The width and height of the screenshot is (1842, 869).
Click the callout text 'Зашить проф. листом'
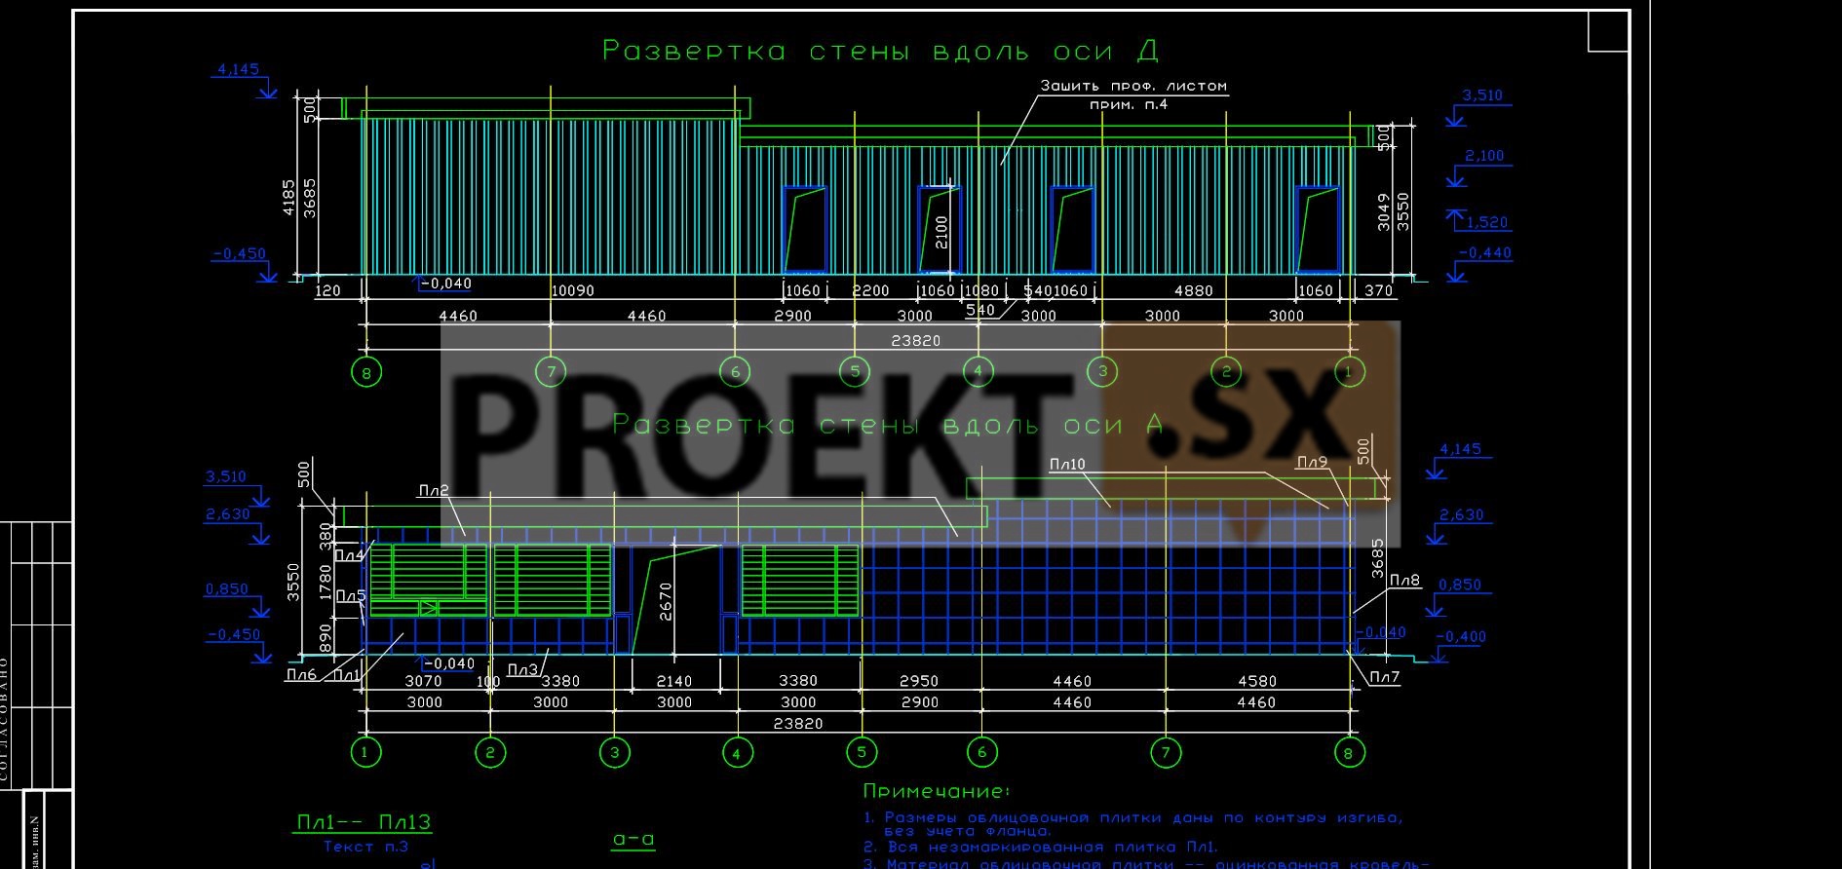pos(1133,86)
